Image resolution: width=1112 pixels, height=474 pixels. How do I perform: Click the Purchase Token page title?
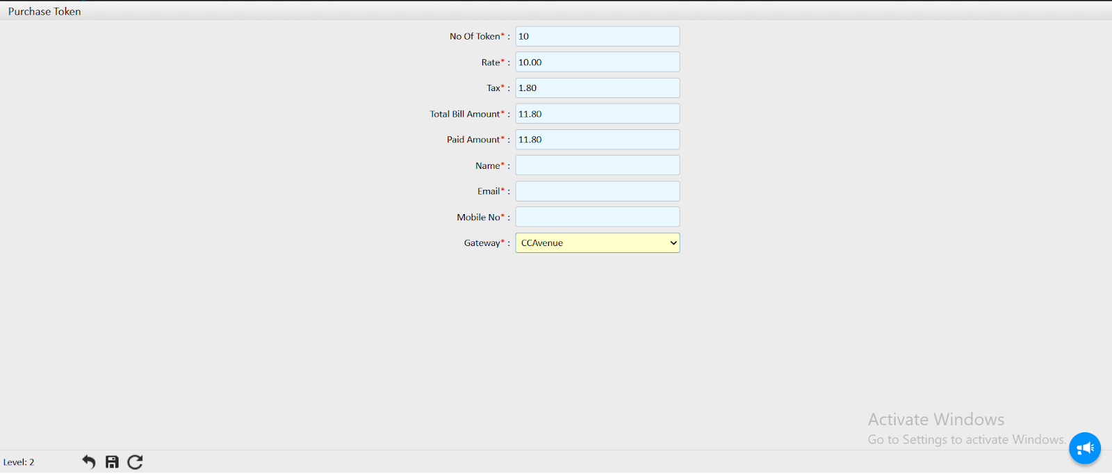44,11
